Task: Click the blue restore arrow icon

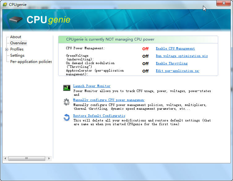Action: pos(67,117)
